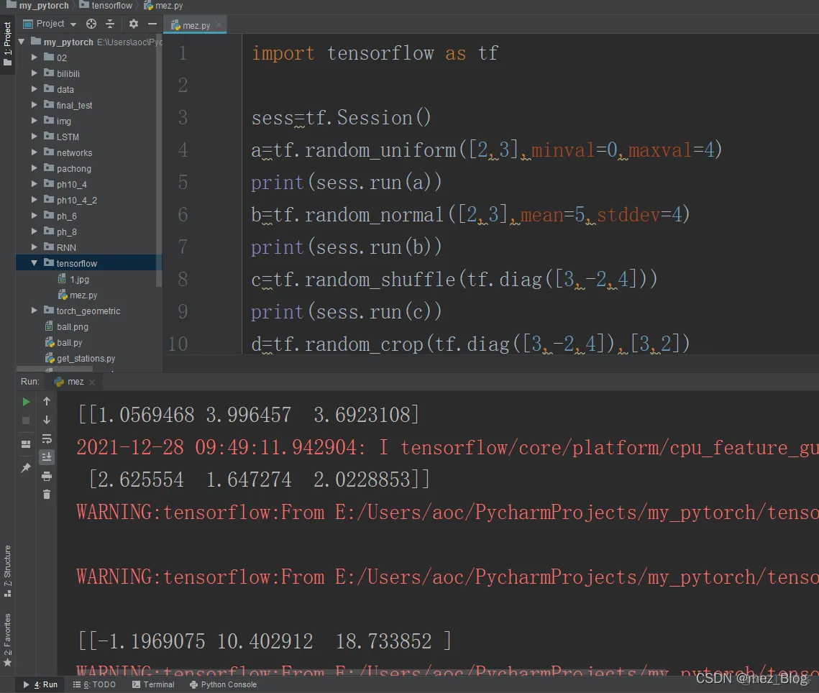Image resolution: width=819 pixels, height=693 pixels.
Task: Click the 'import tensorflow as tf' line
Action: [x=375, y=53]
